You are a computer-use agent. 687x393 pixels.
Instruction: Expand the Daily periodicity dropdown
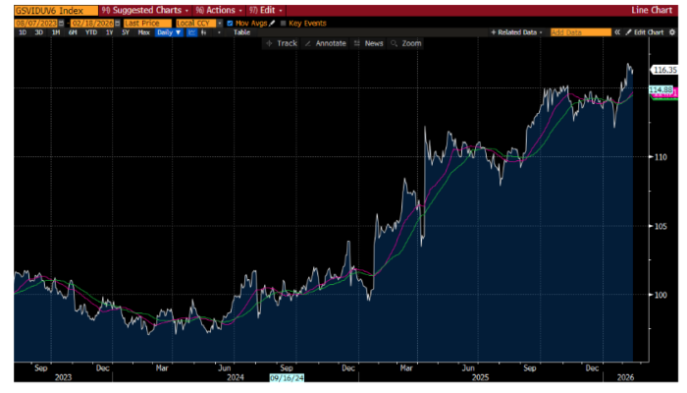click(169, 32)
